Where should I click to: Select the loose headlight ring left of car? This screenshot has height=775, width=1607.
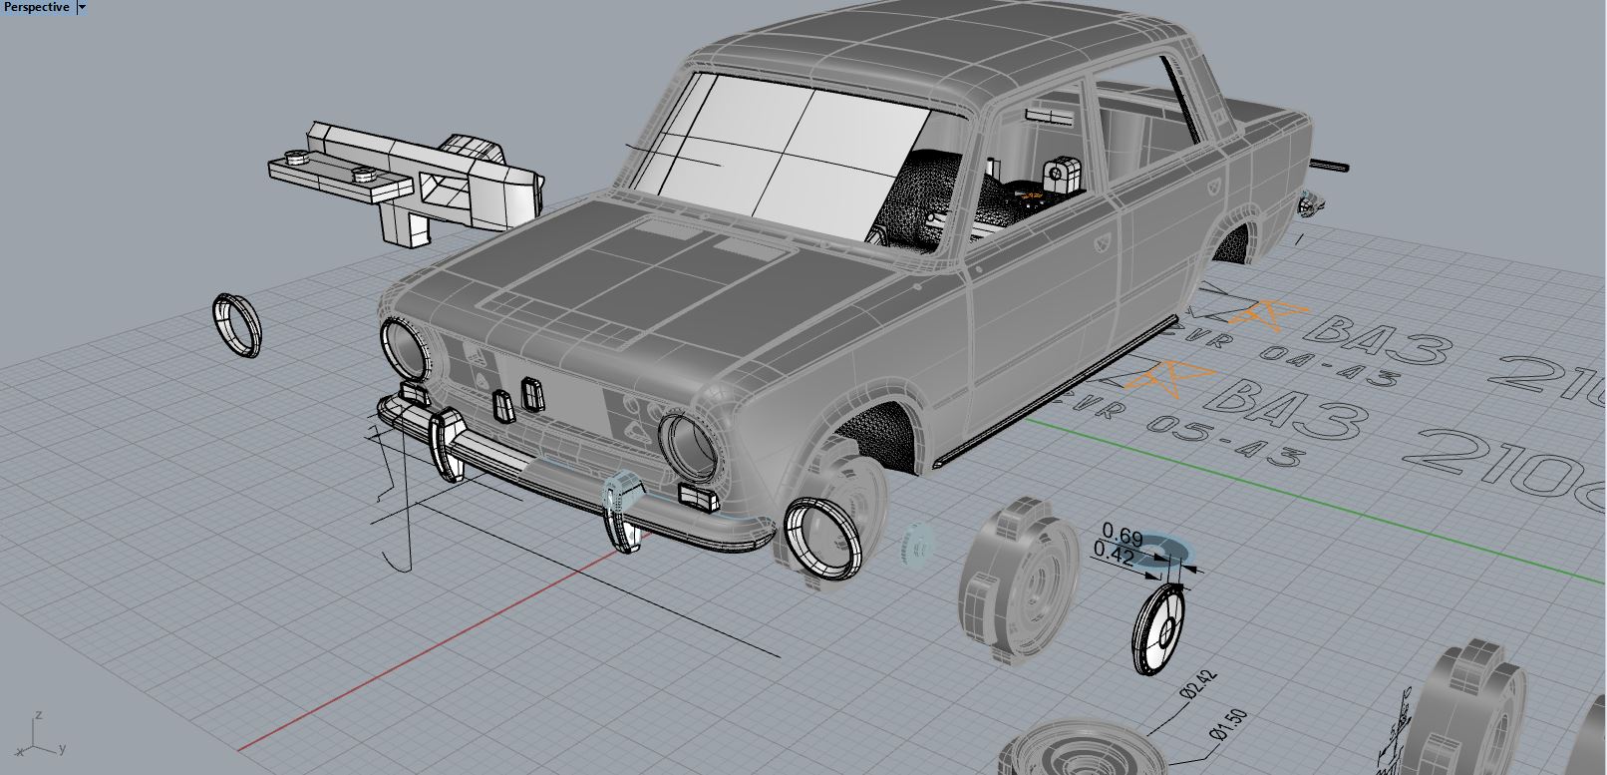point(237,324)
